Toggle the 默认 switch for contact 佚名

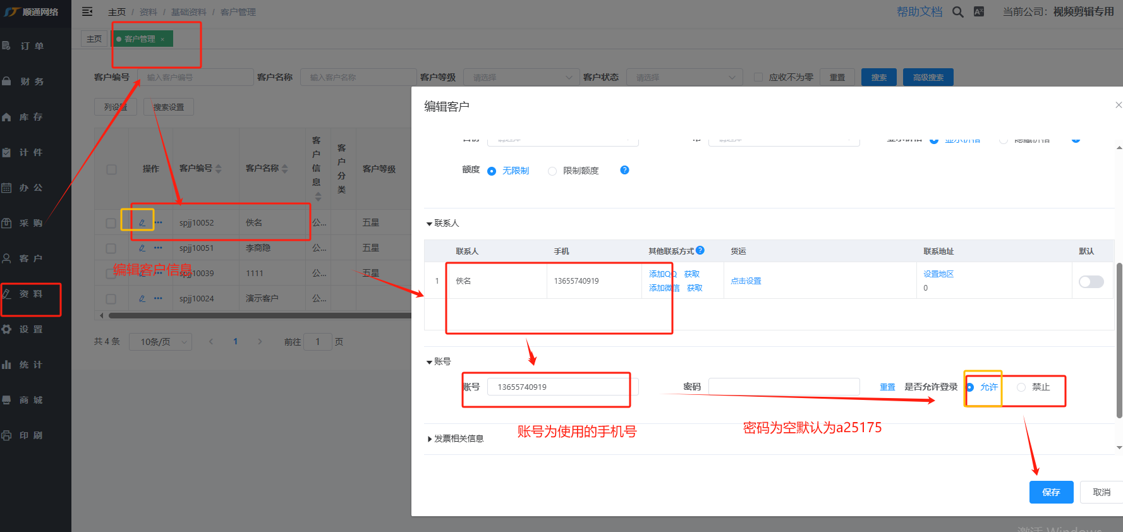(x=1091, y=281)
